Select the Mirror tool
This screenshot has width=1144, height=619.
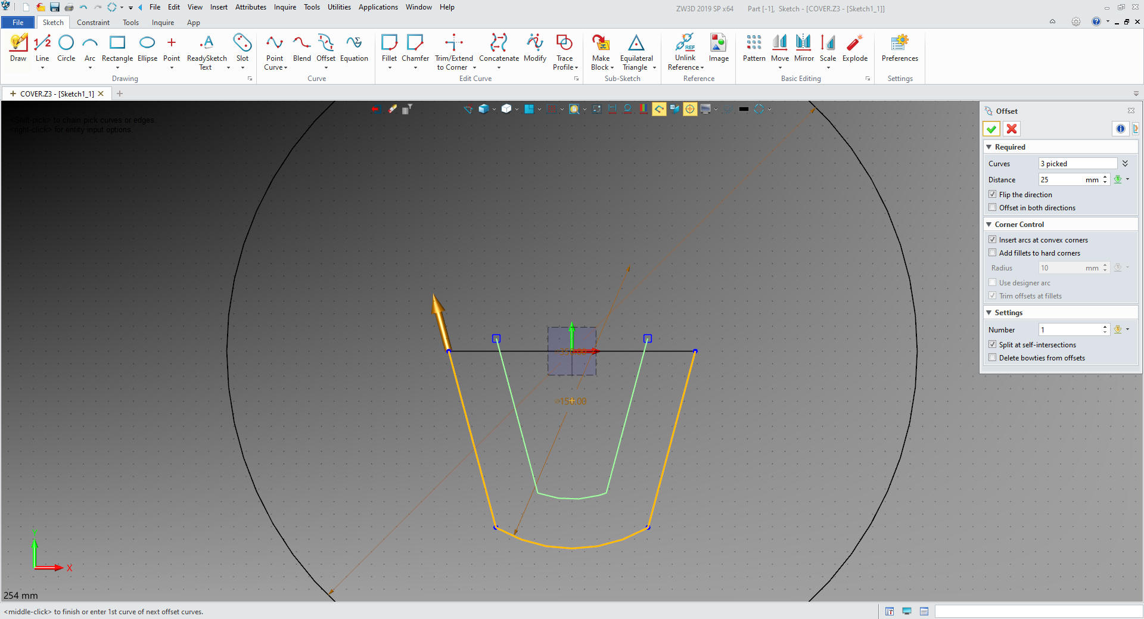pos(804,48)
